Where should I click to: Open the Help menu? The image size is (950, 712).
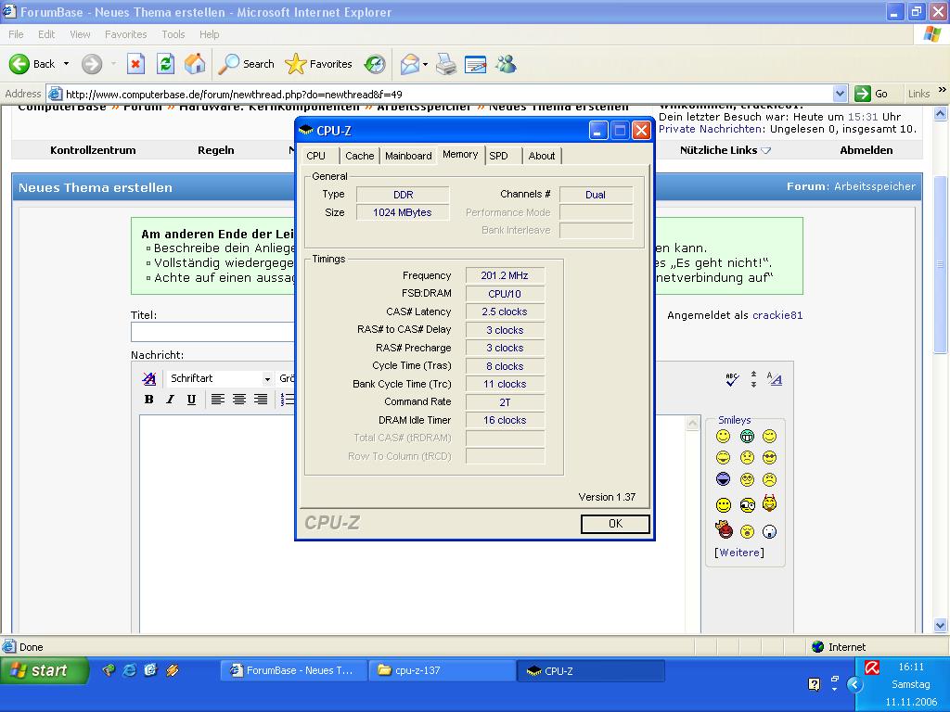(209, 34)
